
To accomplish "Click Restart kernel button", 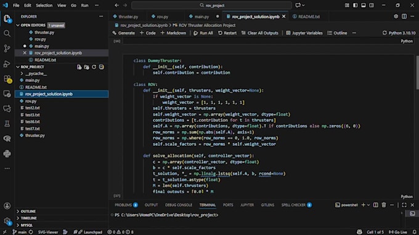I will pos(227,33).
